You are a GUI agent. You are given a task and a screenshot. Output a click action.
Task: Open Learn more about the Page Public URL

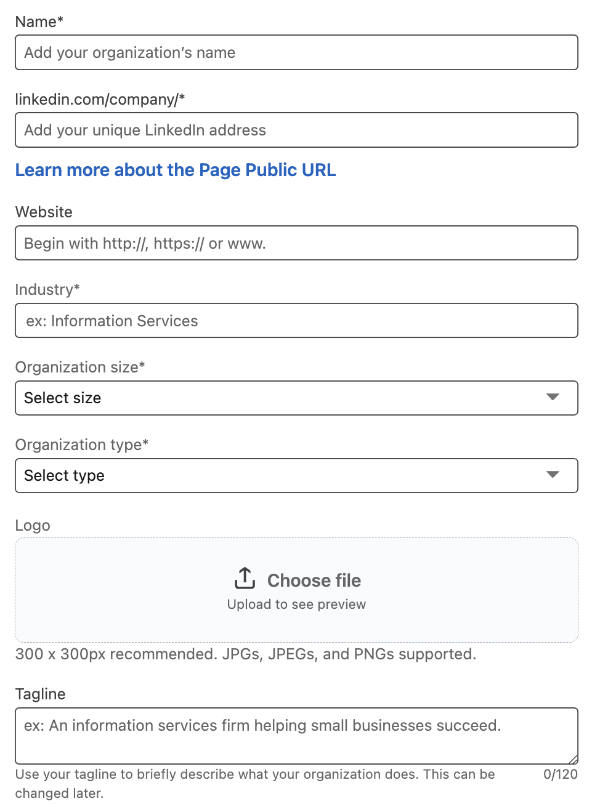pyautogui.click(x=175, y=170)
